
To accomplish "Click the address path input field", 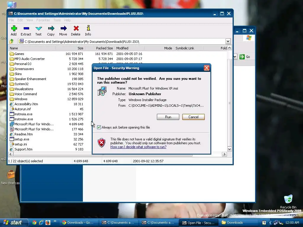I will pyautogui.click(x=122, y=41).
